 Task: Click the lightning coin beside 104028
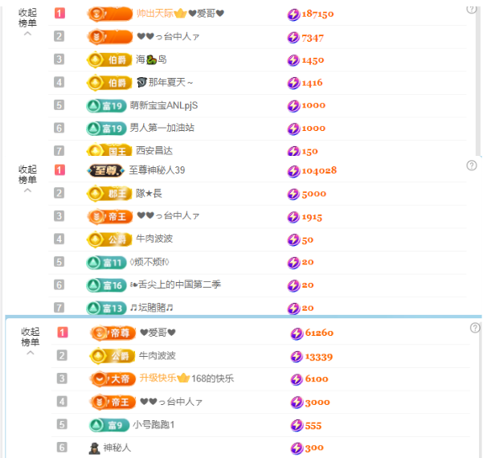click(x=293, y=171)
